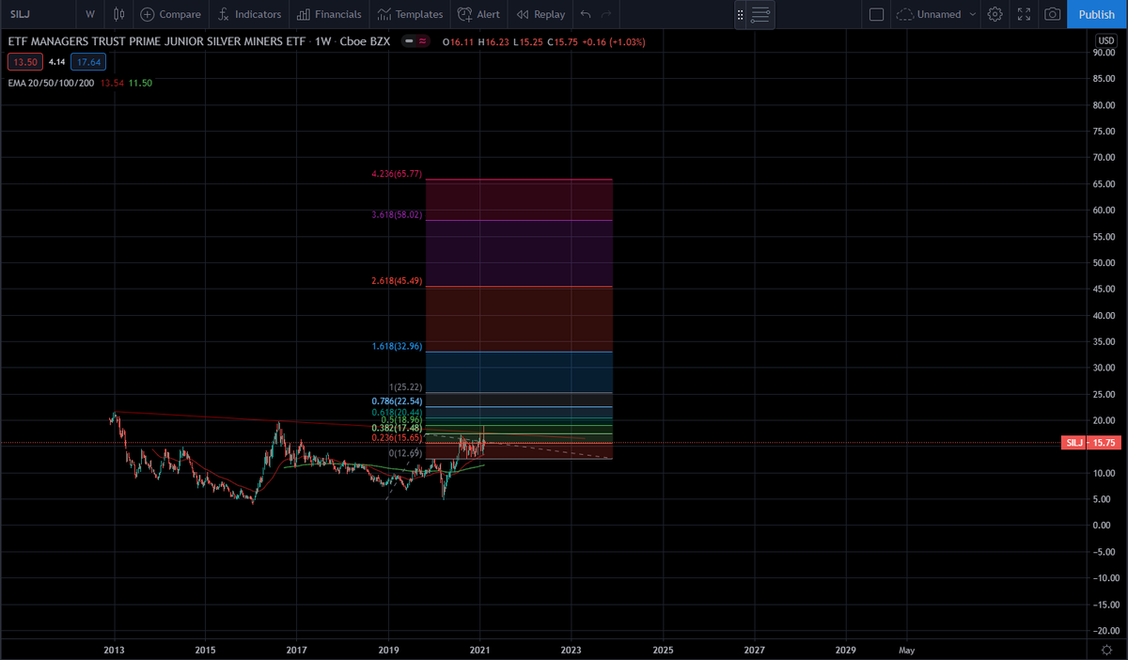
Task: Open the candlestick chart style menu
Action: (118, 14)
